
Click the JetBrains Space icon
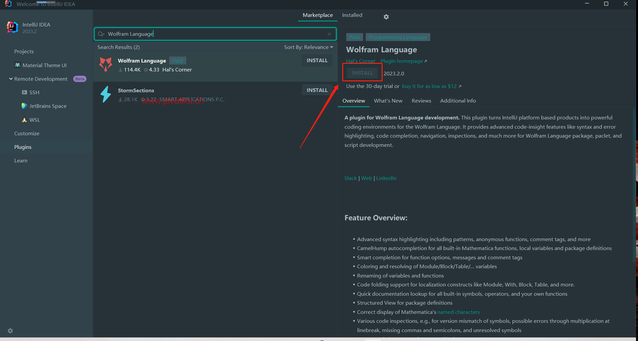(x=24, y=106)
